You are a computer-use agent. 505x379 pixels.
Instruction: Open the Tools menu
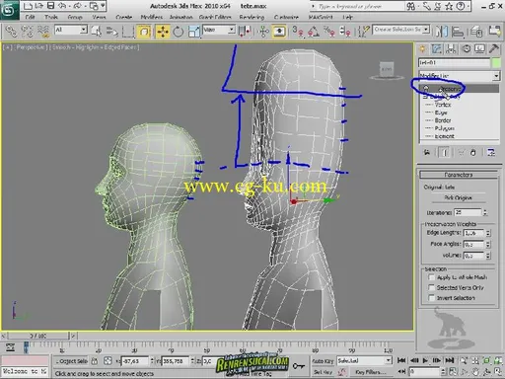[51, 17]
